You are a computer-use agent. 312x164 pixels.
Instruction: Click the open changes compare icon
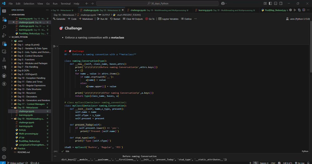click(299, 10)
